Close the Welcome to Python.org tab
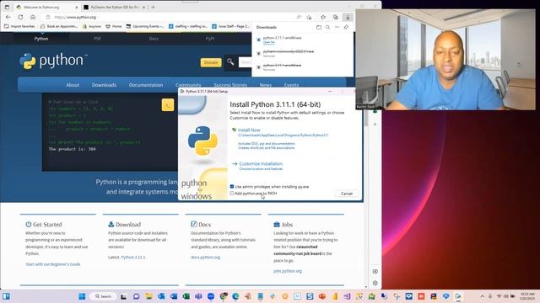 [x=77, y=8]
